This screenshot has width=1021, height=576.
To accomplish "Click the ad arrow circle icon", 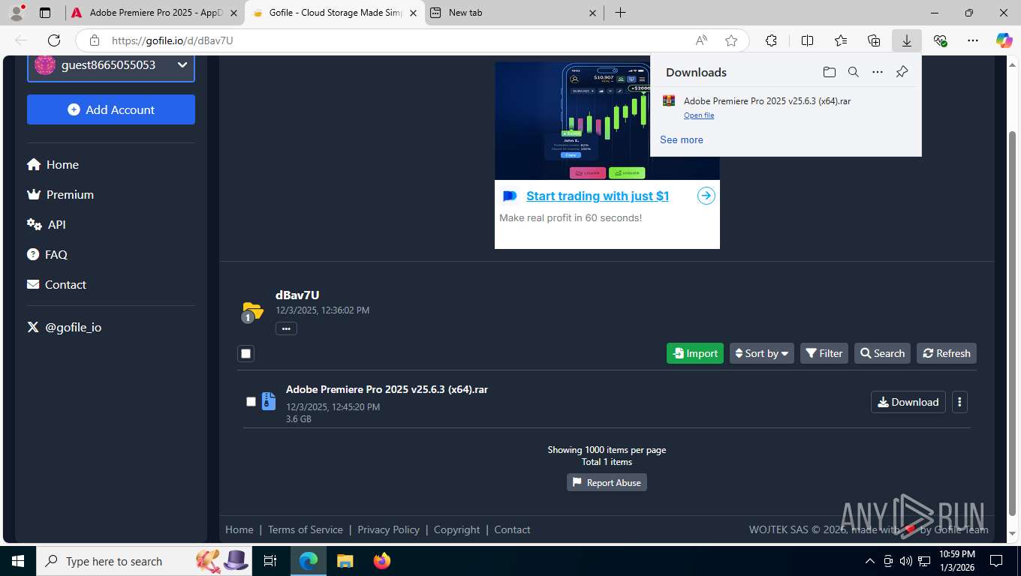I will pyautogui.click(x=706, y=196).
